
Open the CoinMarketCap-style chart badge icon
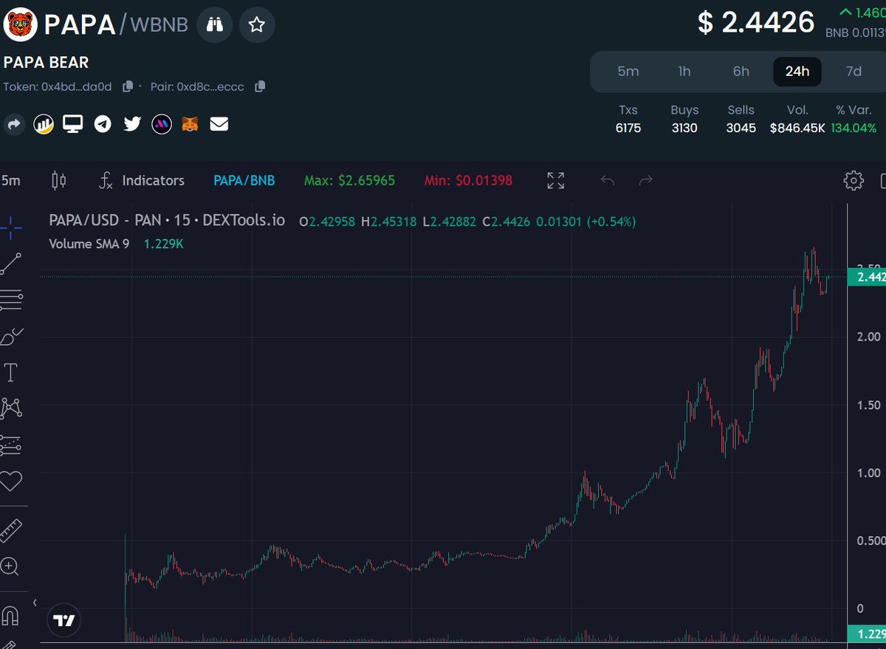(44, 124)
